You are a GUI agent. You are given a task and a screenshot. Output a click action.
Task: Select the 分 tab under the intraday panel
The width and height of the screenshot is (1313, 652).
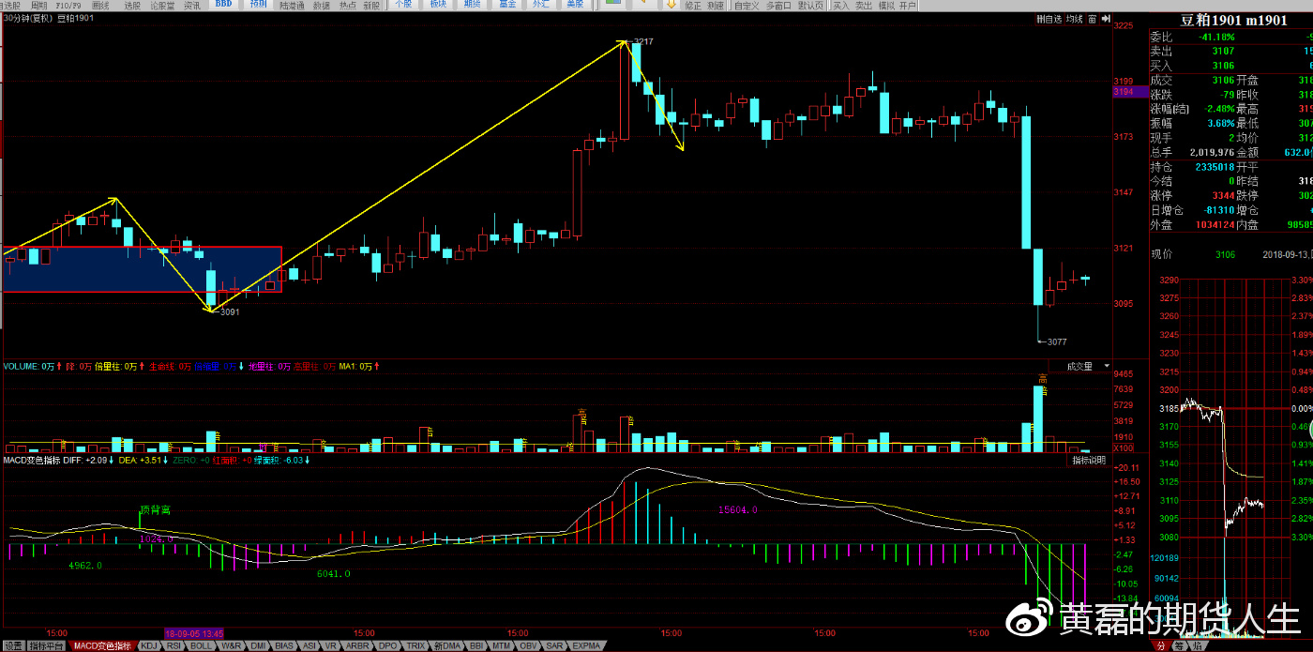1161,645
